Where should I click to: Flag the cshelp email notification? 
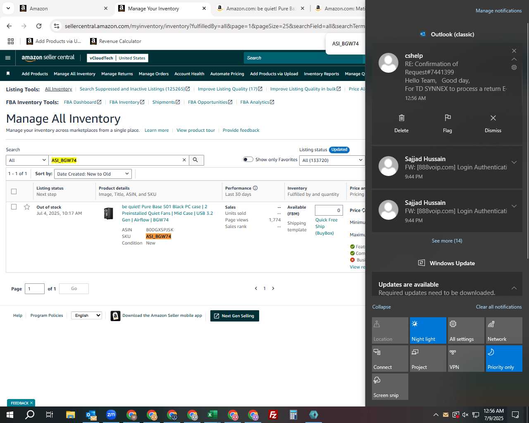point(447,124)
